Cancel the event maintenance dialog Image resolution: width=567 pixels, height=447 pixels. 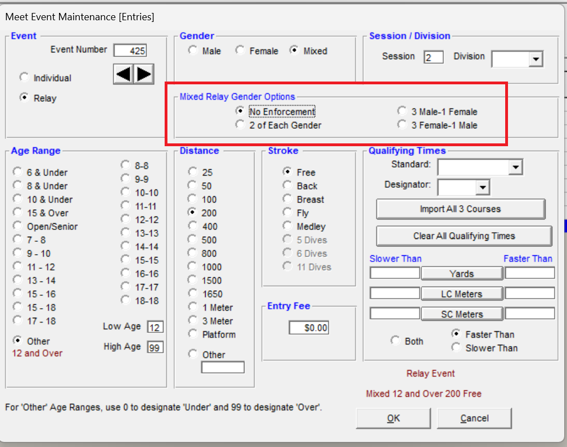point(474,418)
